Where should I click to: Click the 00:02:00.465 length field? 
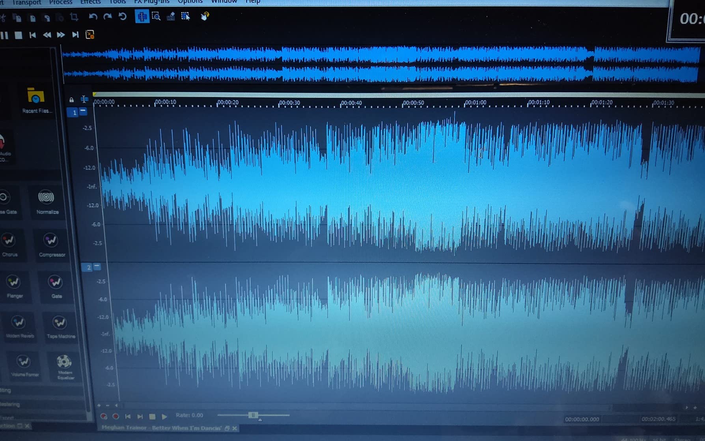[x=658, y=419]
